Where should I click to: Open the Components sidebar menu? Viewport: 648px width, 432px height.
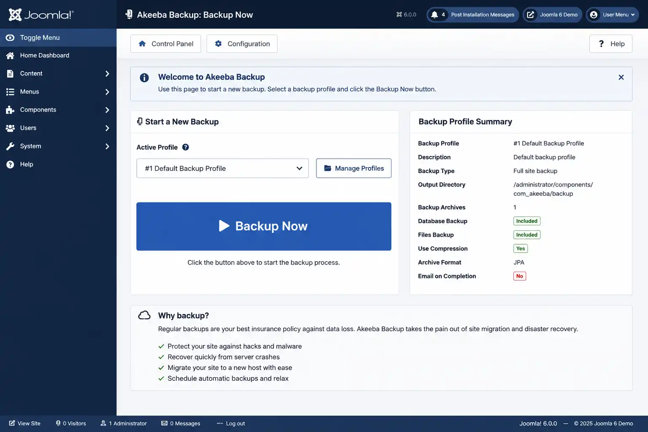(58, 110)
